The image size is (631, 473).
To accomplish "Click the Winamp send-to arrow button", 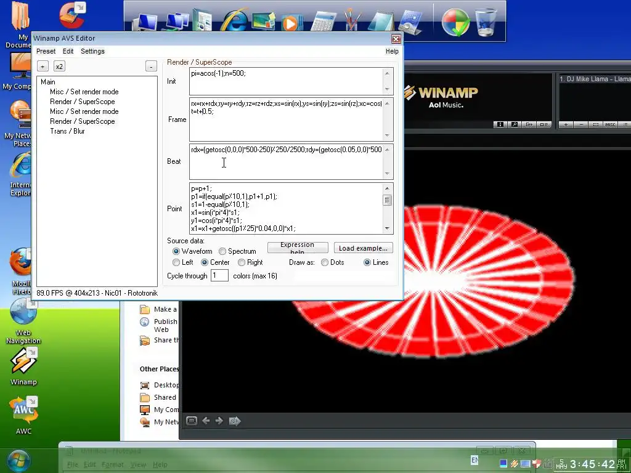I will (x=529, y=124).
